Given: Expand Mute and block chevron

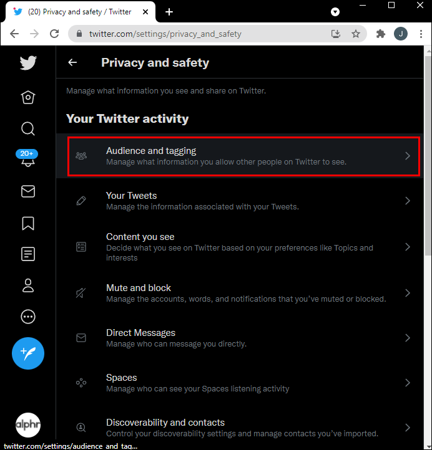Looking at the screenshot, I should click(x=408, y=293).
